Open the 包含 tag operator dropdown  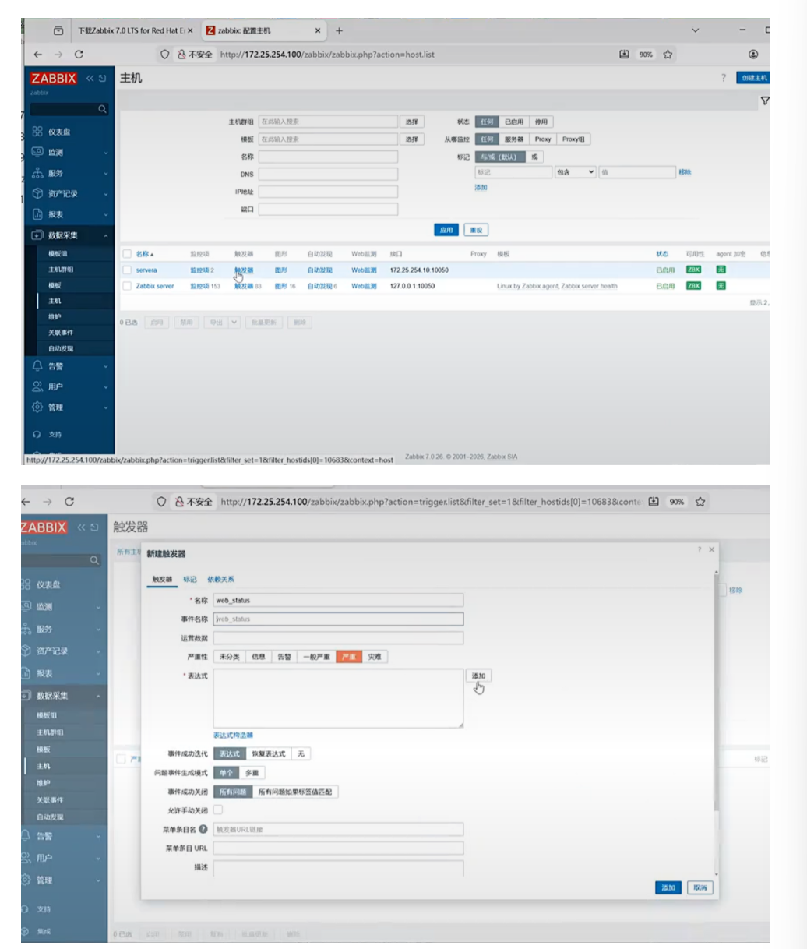pos(575,172)
